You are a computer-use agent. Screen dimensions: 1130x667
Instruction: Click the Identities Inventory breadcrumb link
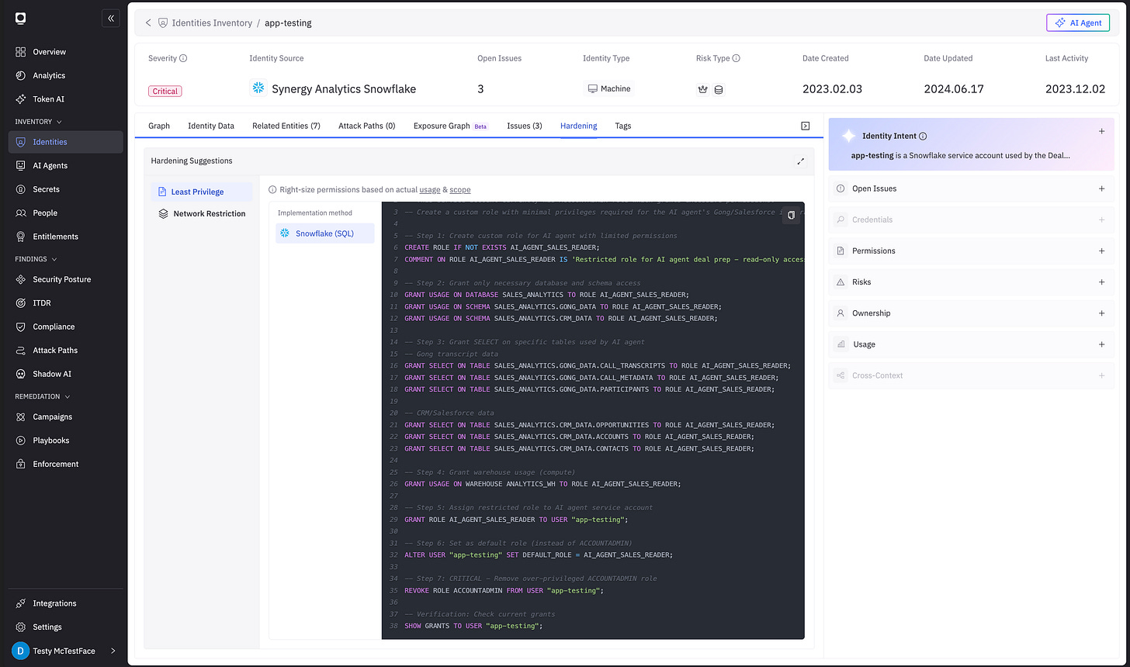212,23
